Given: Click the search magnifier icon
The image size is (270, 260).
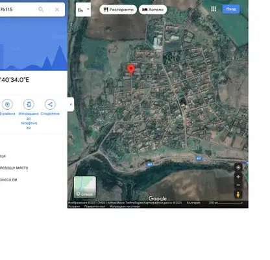Looking at the screenshot, I should click(x=41, y=9).
